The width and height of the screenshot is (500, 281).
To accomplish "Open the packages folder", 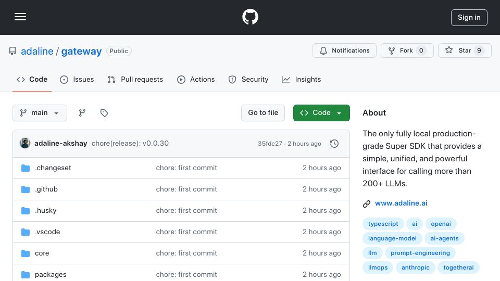I will pos(51,275).
